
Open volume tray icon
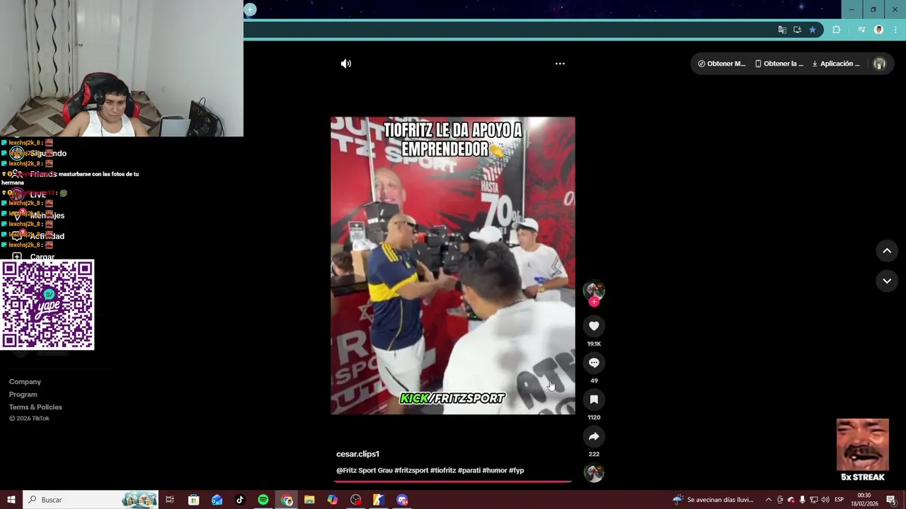pyautogui.click(x=825, y=500)
